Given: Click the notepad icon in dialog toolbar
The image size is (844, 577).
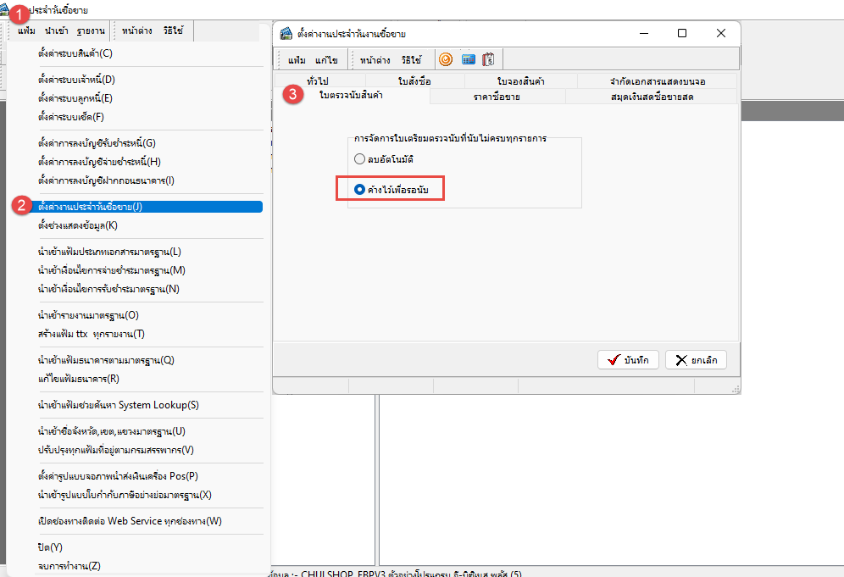Looking at the screenshot, I should pos(488,59).
